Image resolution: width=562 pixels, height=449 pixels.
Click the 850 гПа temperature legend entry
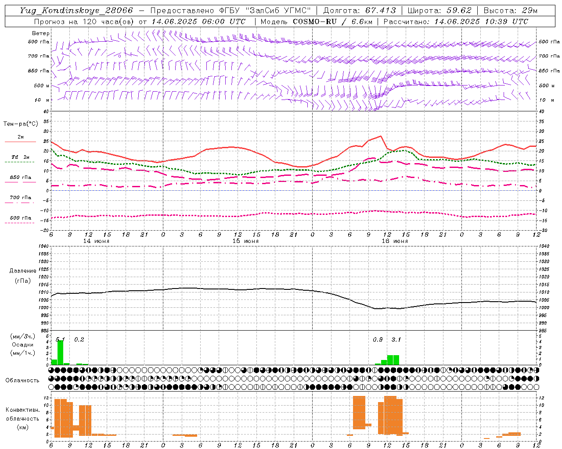[20, 179]
